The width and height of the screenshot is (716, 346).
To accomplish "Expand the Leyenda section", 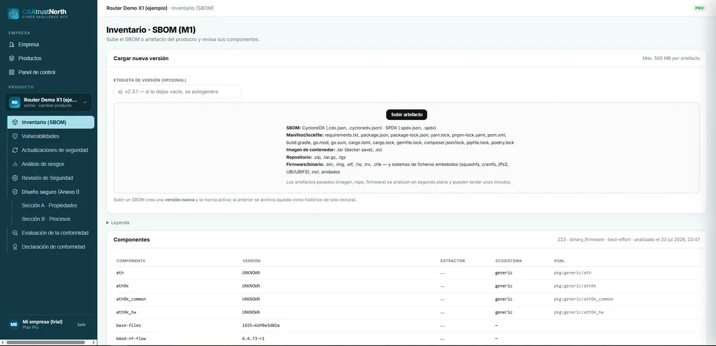I will point(118,223).
